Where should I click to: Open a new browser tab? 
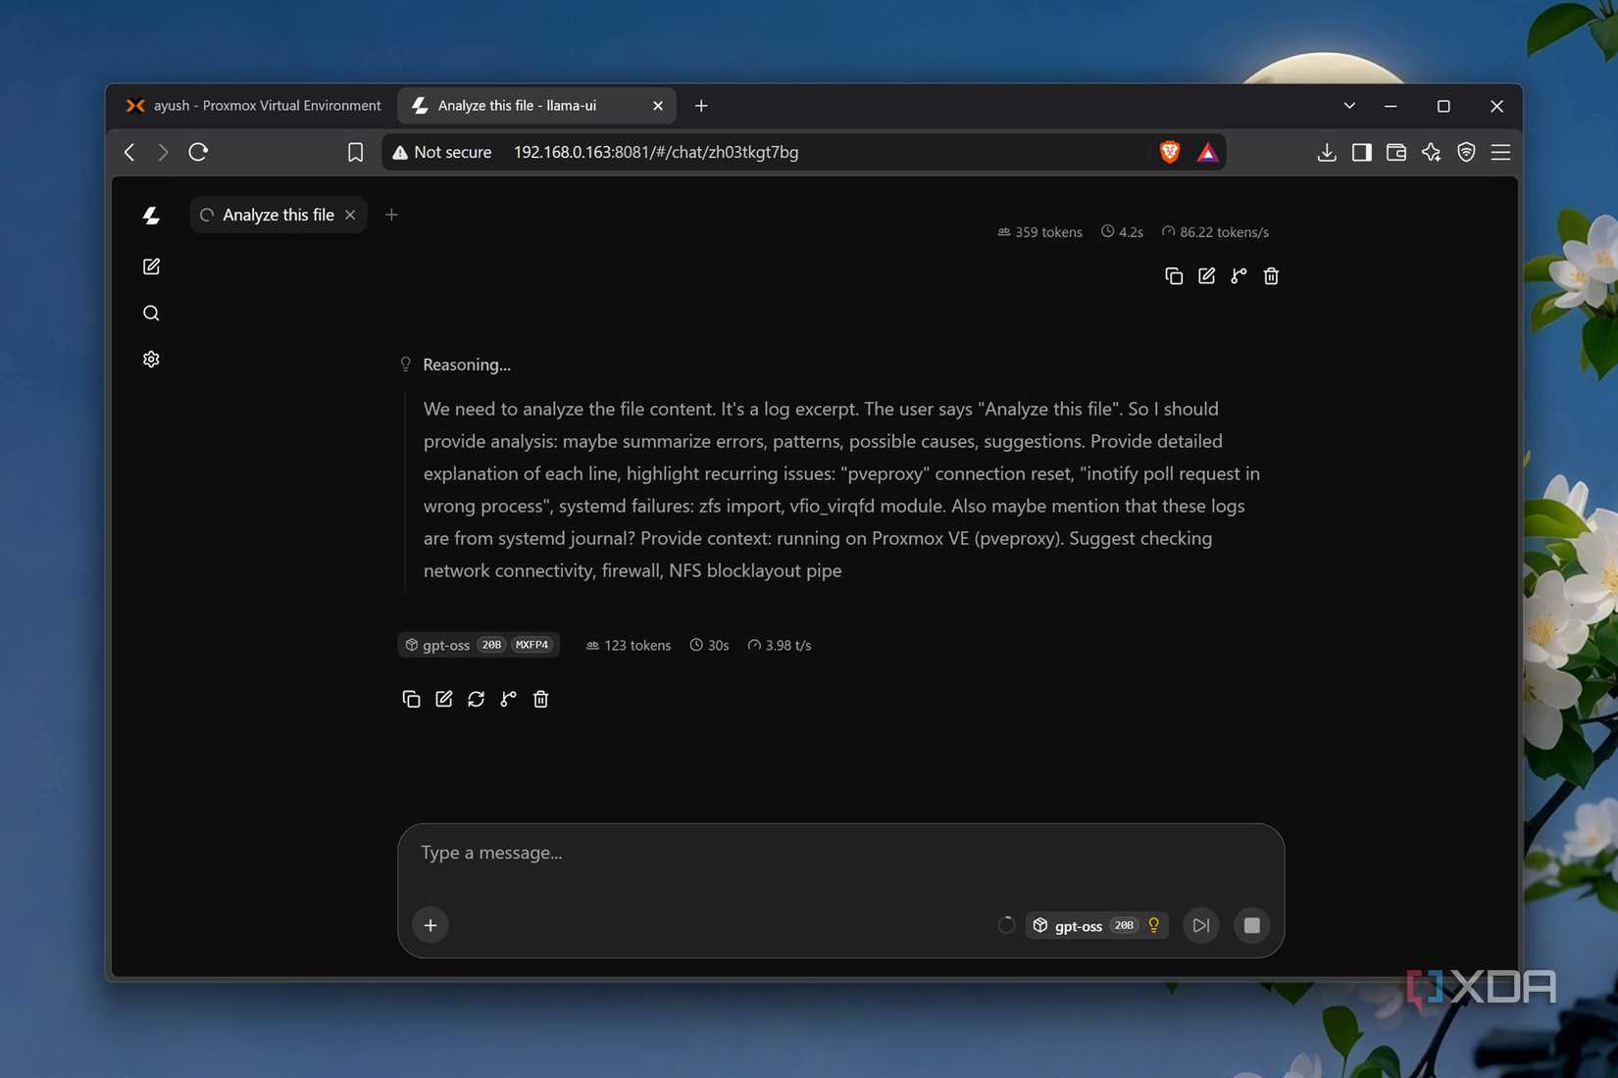[701, 106]
